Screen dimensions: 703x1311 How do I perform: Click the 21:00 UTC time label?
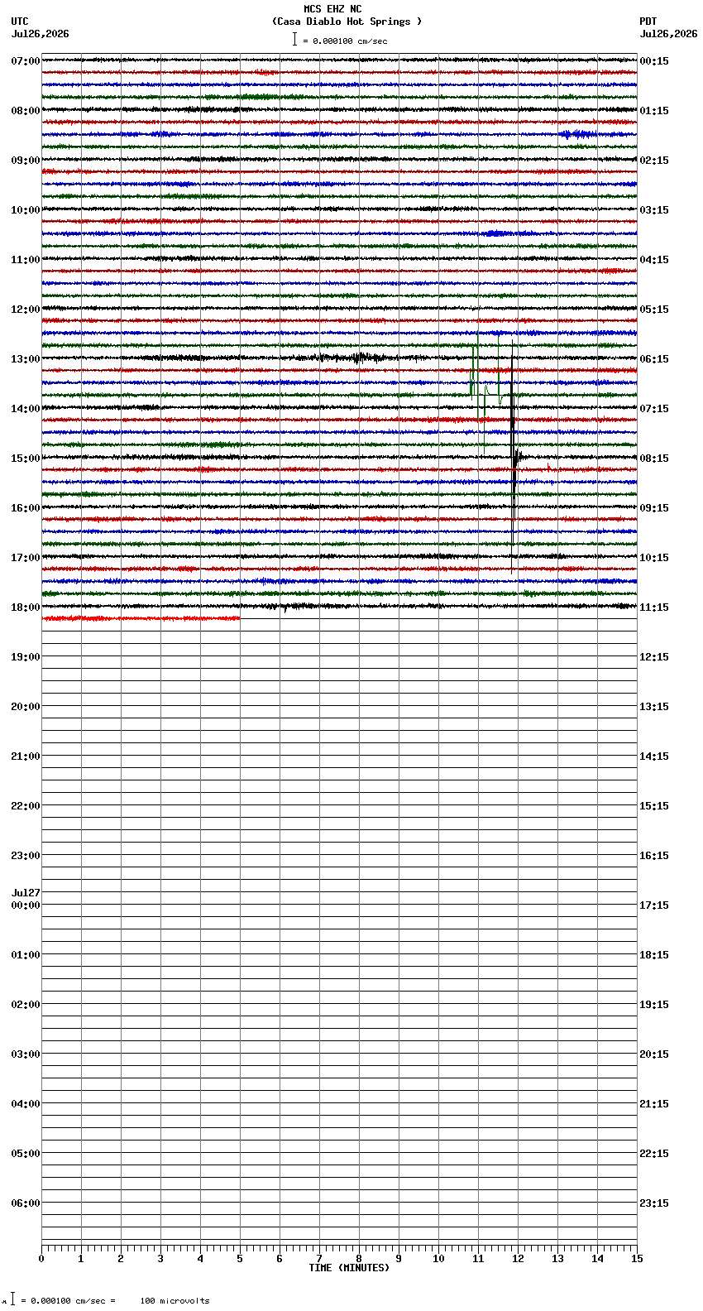(26, 756)
